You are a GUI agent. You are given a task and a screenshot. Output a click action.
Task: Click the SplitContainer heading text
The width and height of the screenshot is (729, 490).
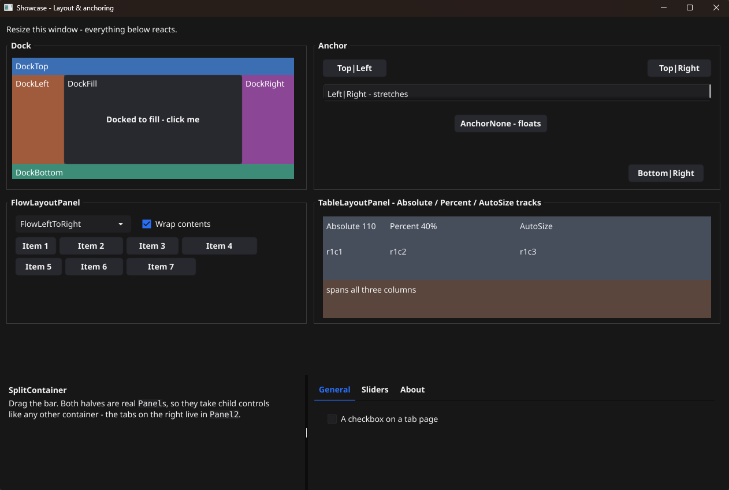click(x=38, y=390)
